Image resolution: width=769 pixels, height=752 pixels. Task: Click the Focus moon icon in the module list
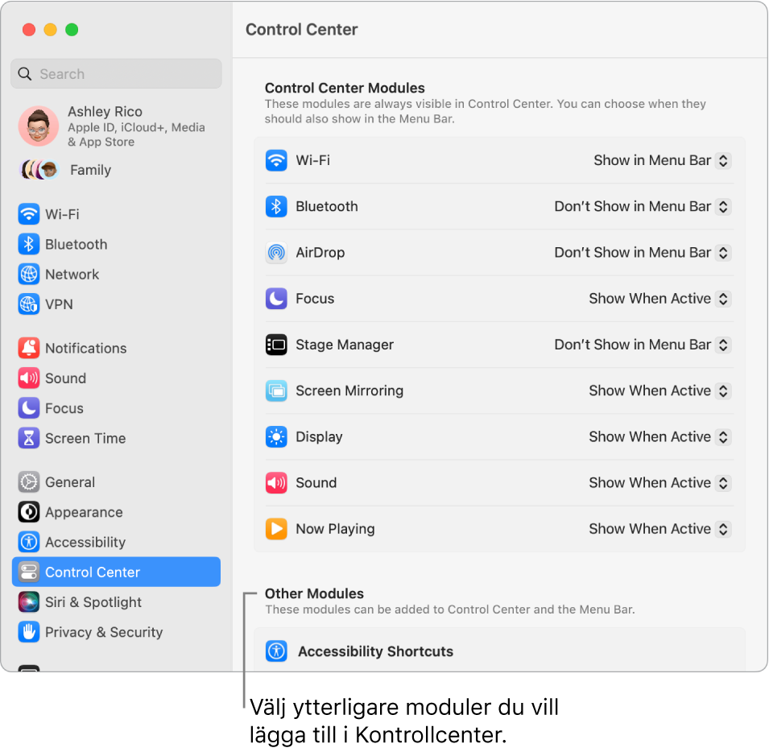coord(276,298)
